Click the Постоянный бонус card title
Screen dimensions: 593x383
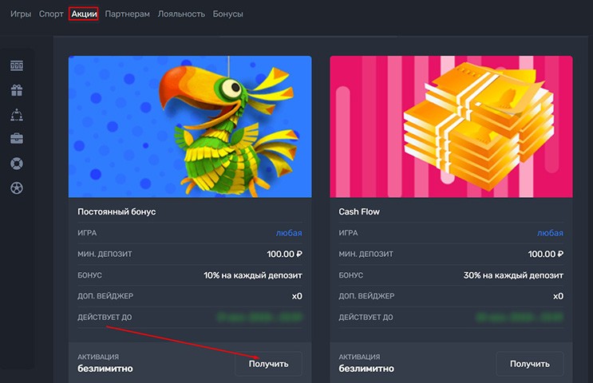click(117, 212)
